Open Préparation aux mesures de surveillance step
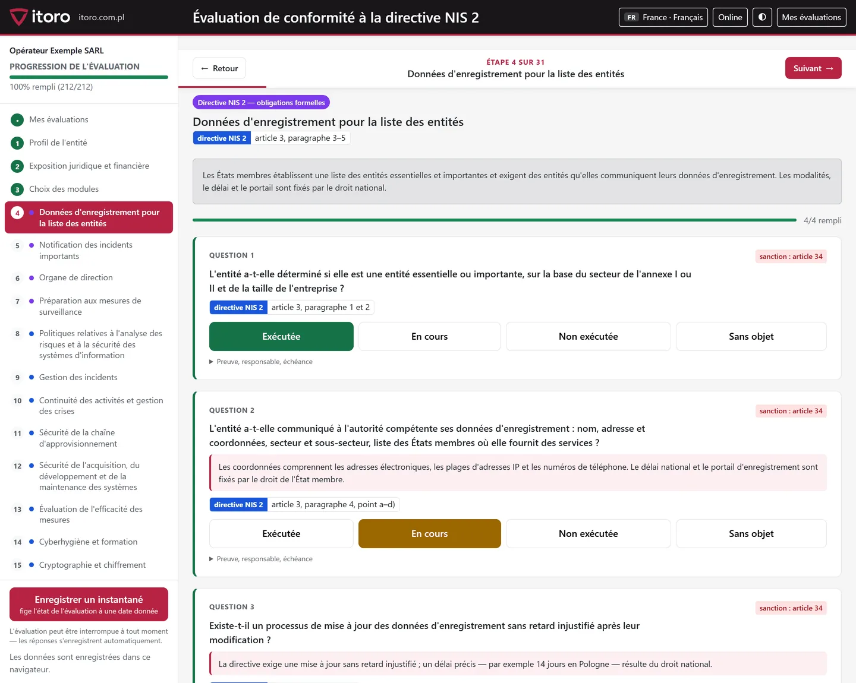The height and width of the screenshot is (683, 856). point(89,306)
